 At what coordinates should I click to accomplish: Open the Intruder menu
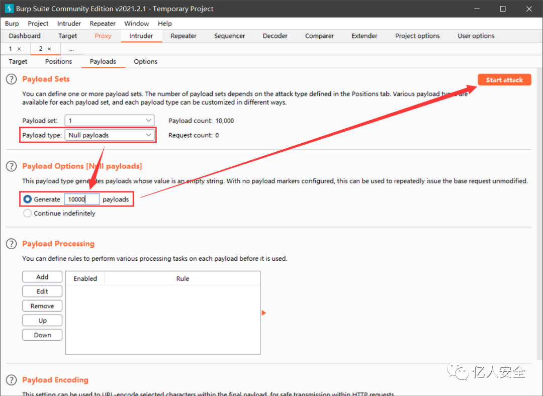(x=69, y=24)
